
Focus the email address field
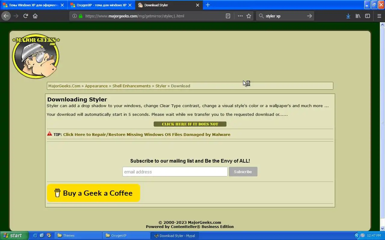point(175,172)
